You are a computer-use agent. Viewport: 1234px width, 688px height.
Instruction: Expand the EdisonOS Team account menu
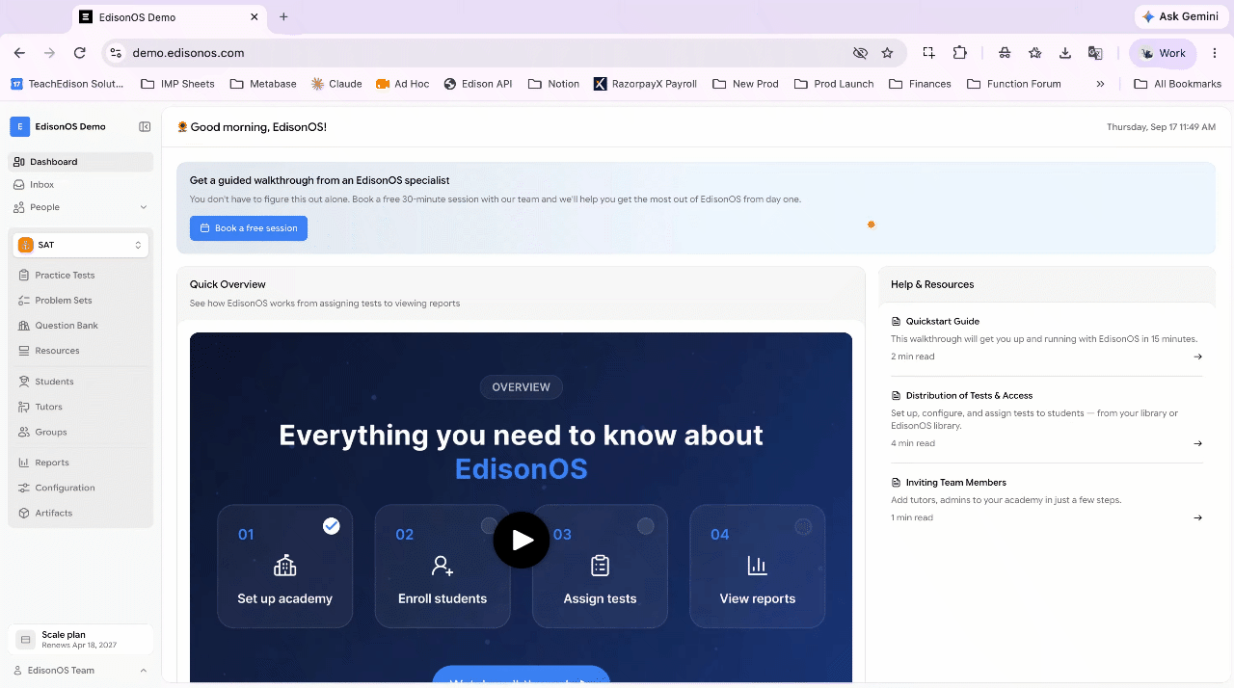click(80, 671)
